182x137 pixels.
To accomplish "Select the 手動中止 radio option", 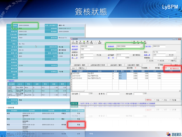I will point(169,61).
